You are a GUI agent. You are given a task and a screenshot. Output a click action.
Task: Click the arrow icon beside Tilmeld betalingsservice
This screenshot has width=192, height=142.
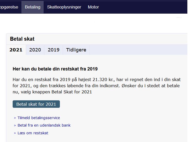coord(15,118)
